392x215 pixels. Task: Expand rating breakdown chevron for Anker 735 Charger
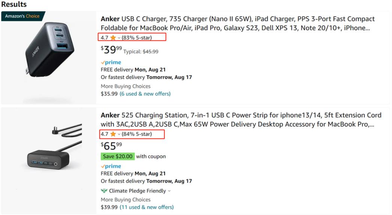pos(119,38)
